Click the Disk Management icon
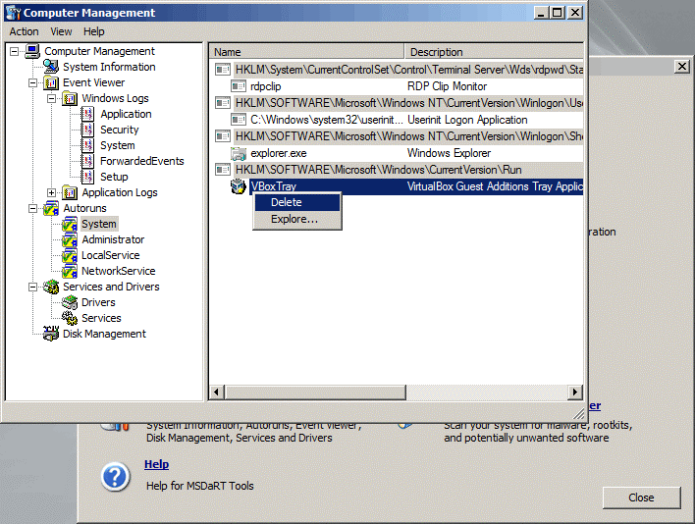The height and width of the screenshot is (524, 695). coord(51,334)
